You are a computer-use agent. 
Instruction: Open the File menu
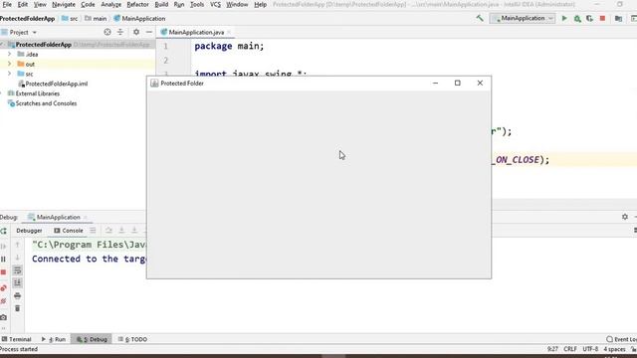click(7, 4)
